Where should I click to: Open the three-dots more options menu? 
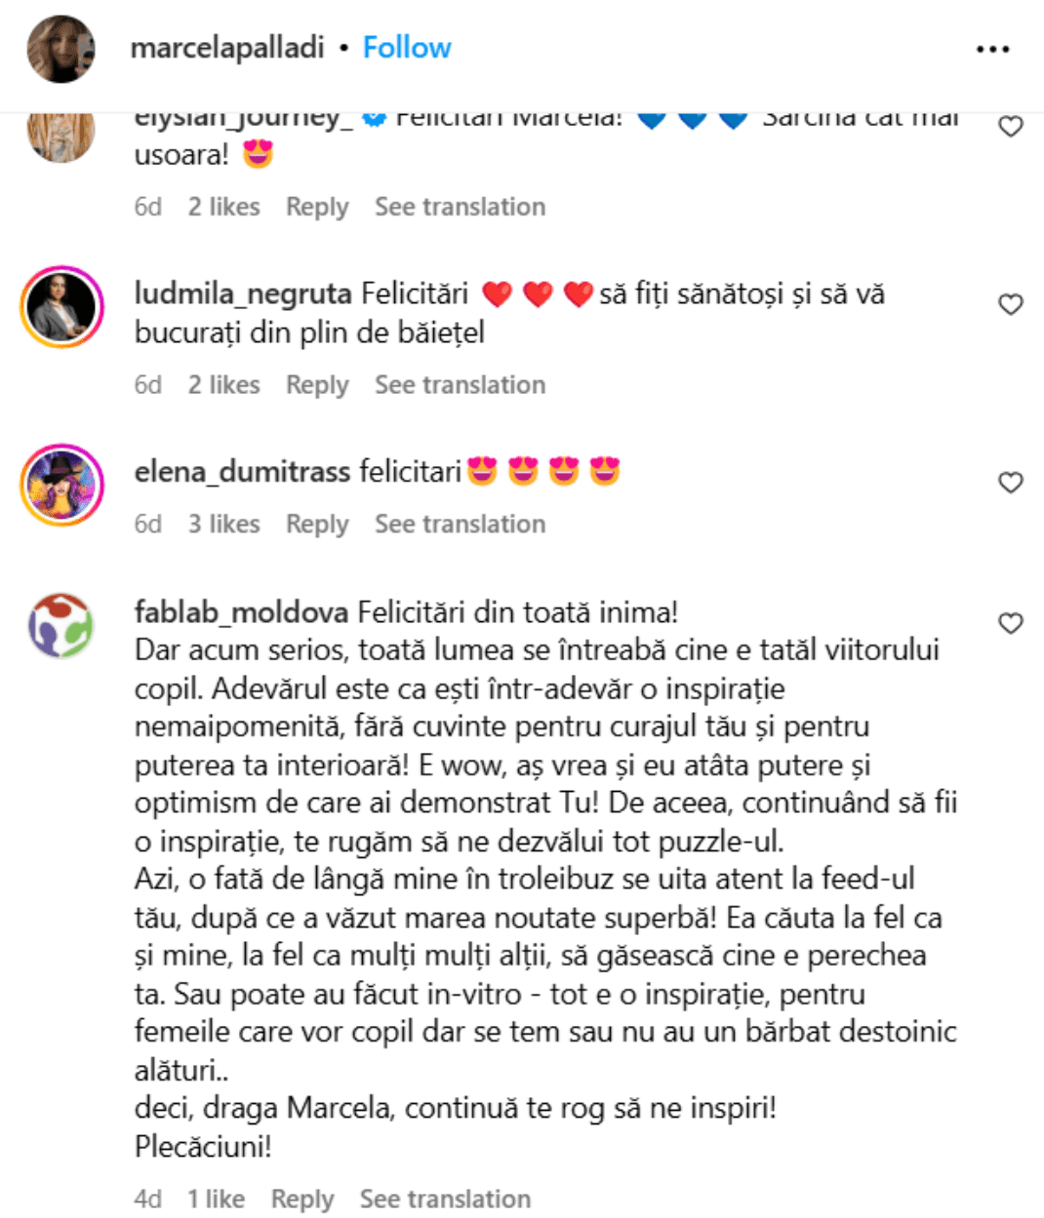pyautogui.click(x=992, y=49)
